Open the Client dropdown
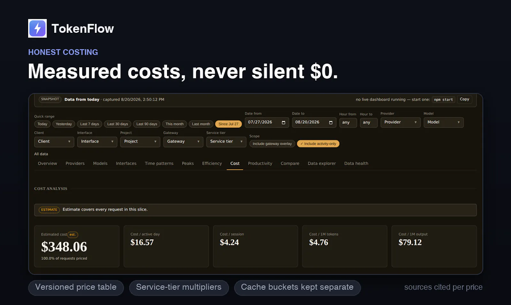 54,142
